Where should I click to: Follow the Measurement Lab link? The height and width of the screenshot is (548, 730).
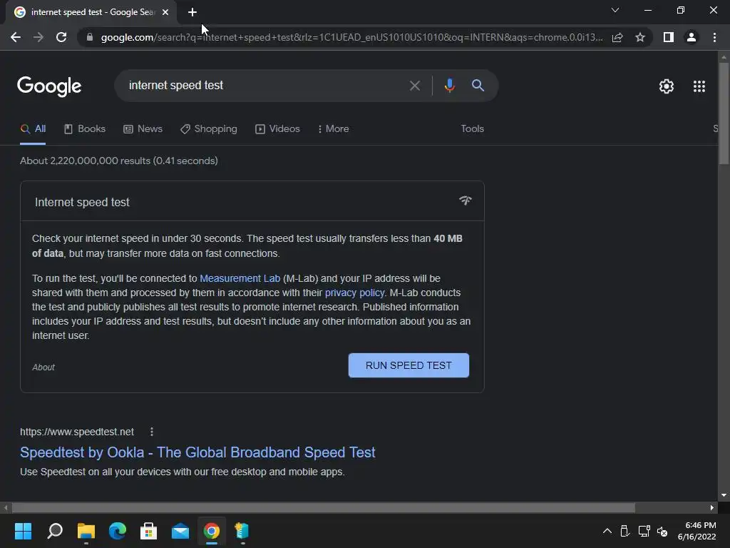pos(240,279)
